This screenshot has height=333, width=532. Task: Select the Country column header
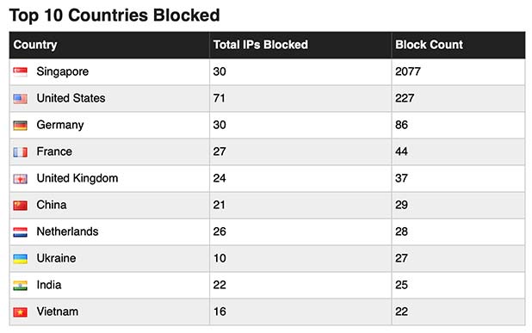35,45
